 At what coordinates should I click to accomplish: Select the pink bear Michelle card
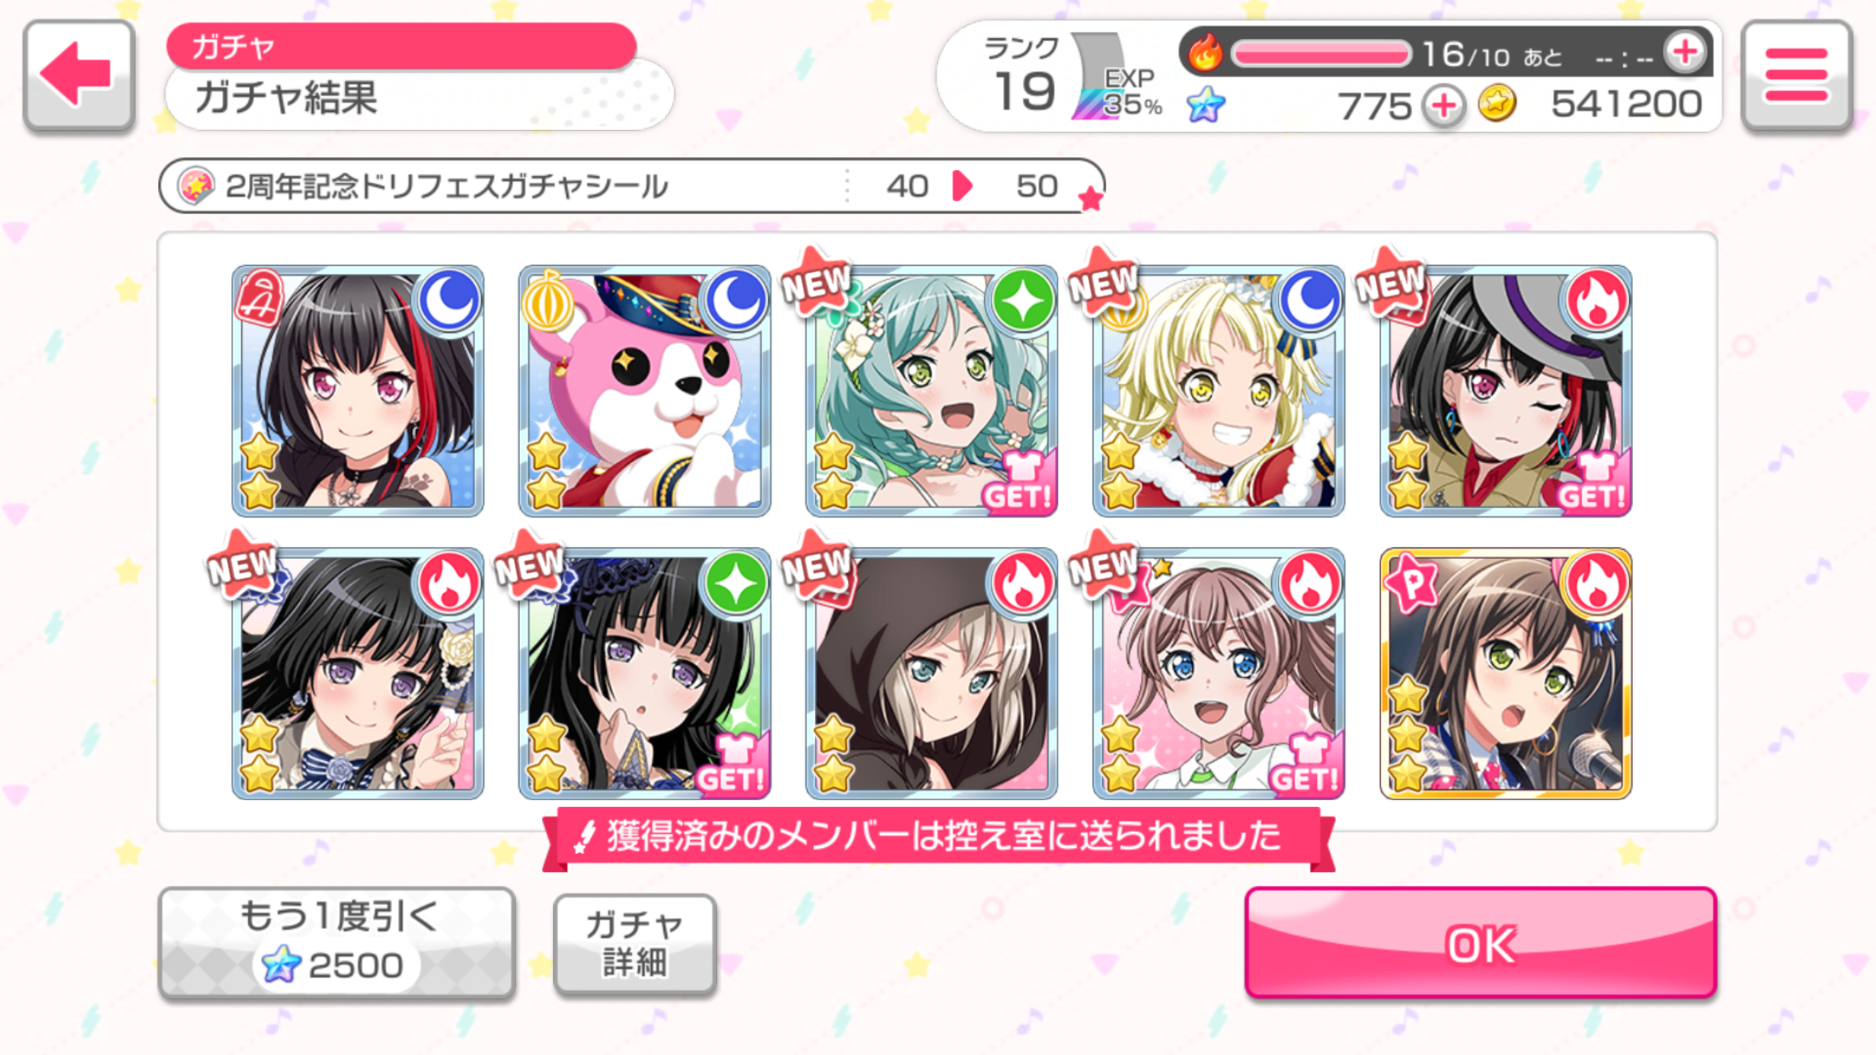click(x=645, y=391)
